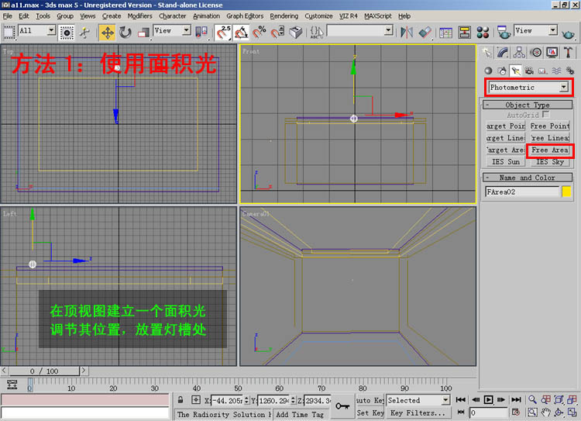This screenshot has height=421, width=581.
Task: Toggle the selection lock padlock
Action: click(x=180, y=400)
